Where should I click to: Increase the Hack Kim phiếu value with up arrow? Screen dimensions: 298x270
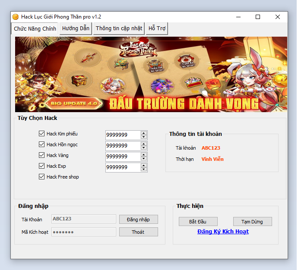pos(144,133)
